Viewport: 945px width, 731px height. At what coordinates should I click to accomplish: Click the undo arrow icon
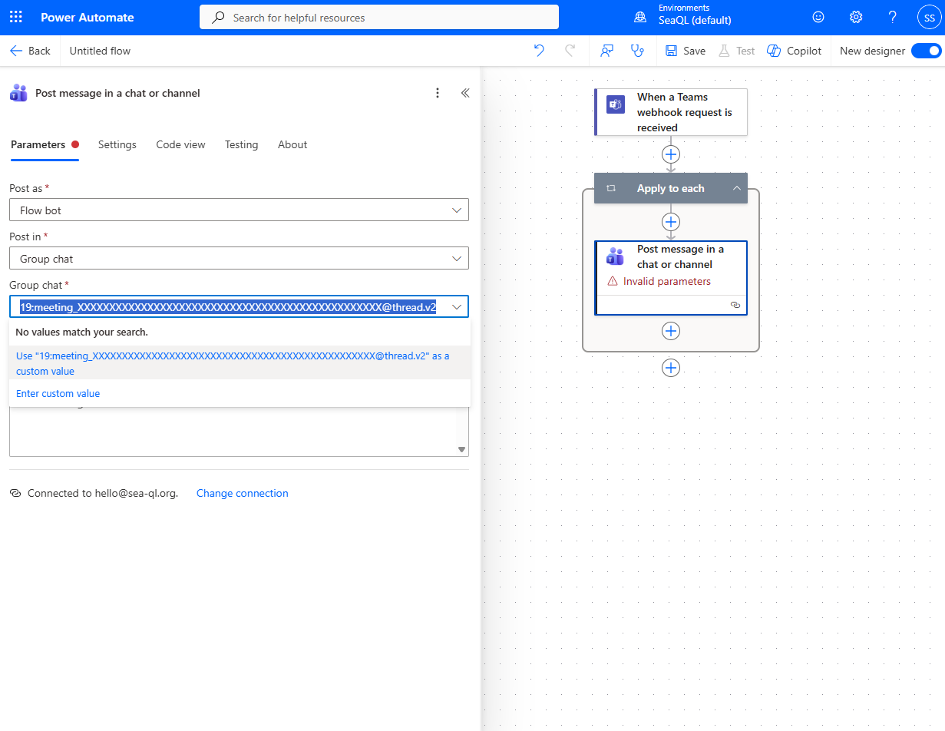tap(539, 51)
